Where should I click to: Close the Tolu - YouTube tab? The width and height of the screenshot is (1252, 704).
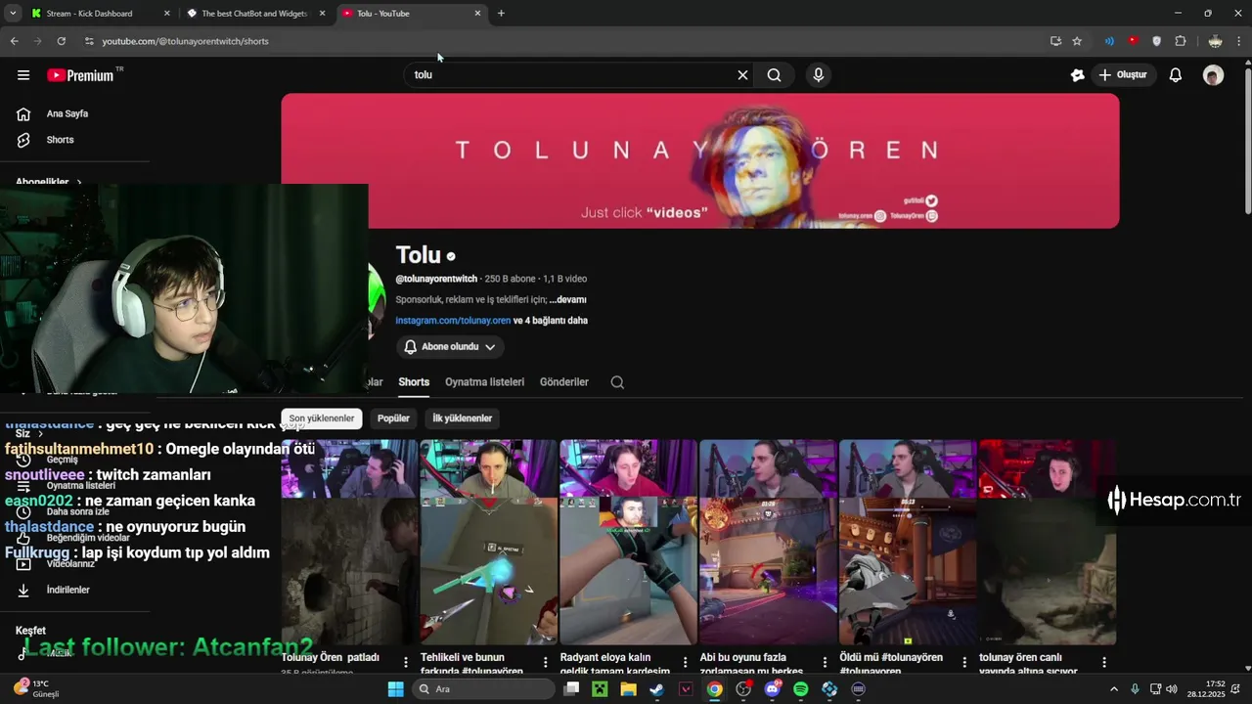coord(477,14)
